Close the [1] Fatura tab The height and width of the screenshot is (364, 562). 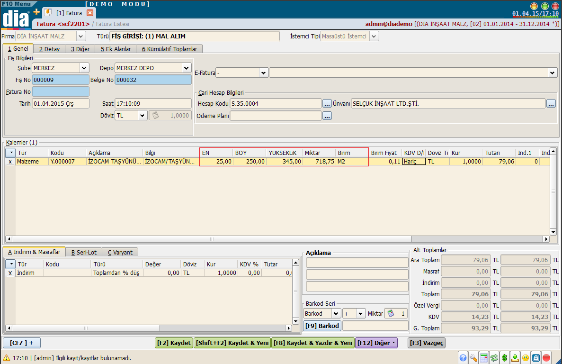90,13
